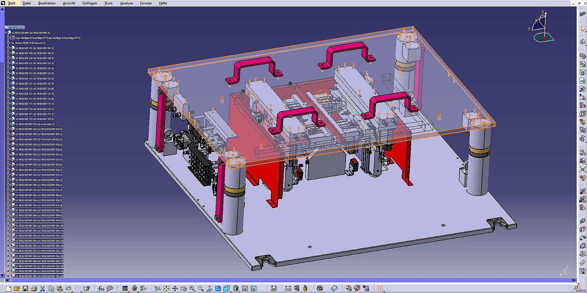Select root product 12 18 02 025 000
This screenshot has width=587, height=293.
pyautogui.click(x=17, y=27)
